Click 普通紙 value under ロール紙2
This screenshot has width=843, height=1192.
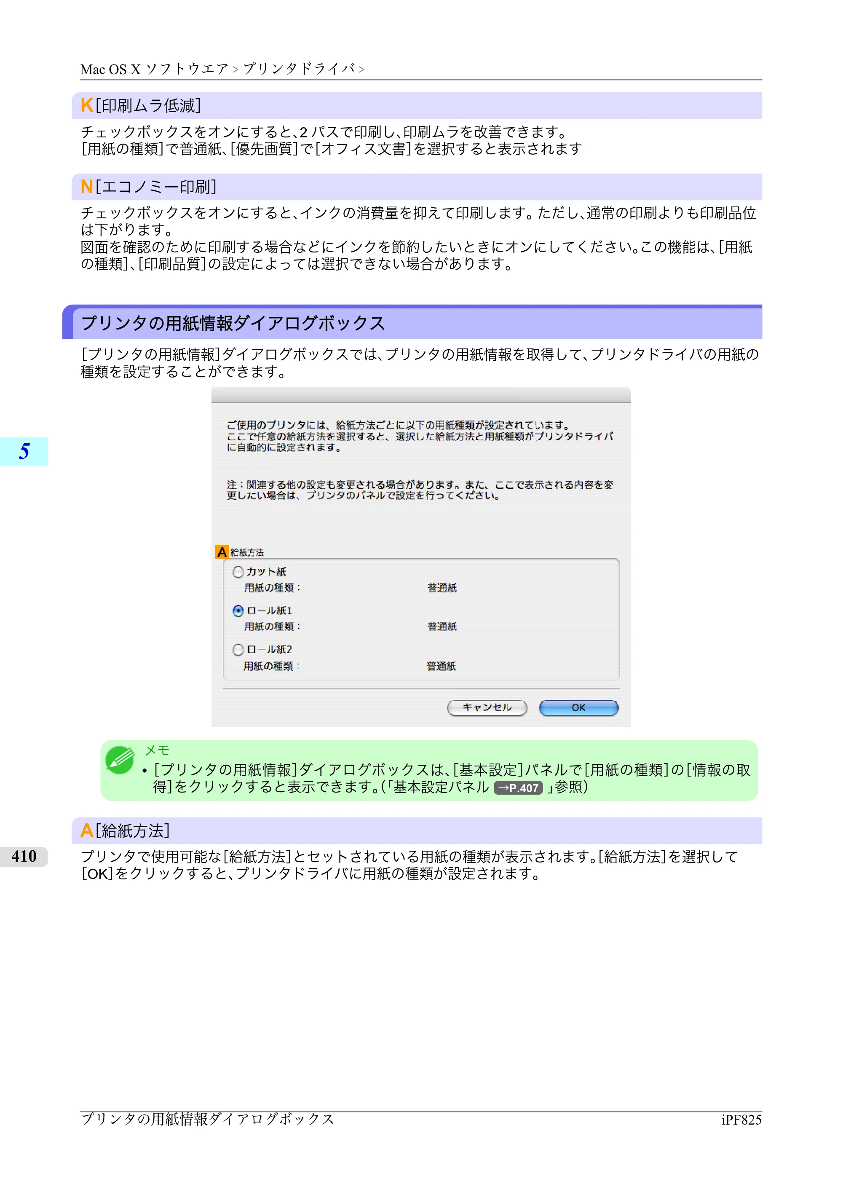441,666
